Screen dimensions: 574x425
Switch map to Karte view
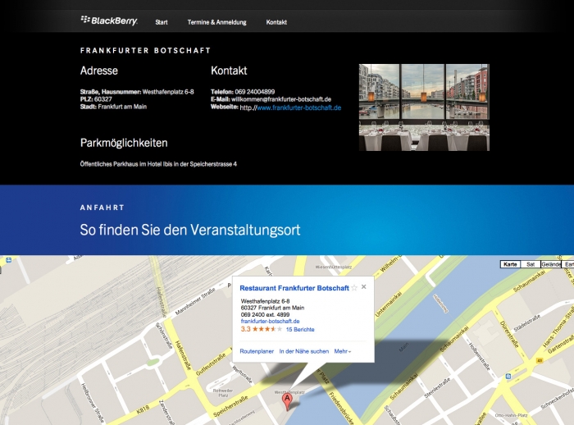click(510, 264)
